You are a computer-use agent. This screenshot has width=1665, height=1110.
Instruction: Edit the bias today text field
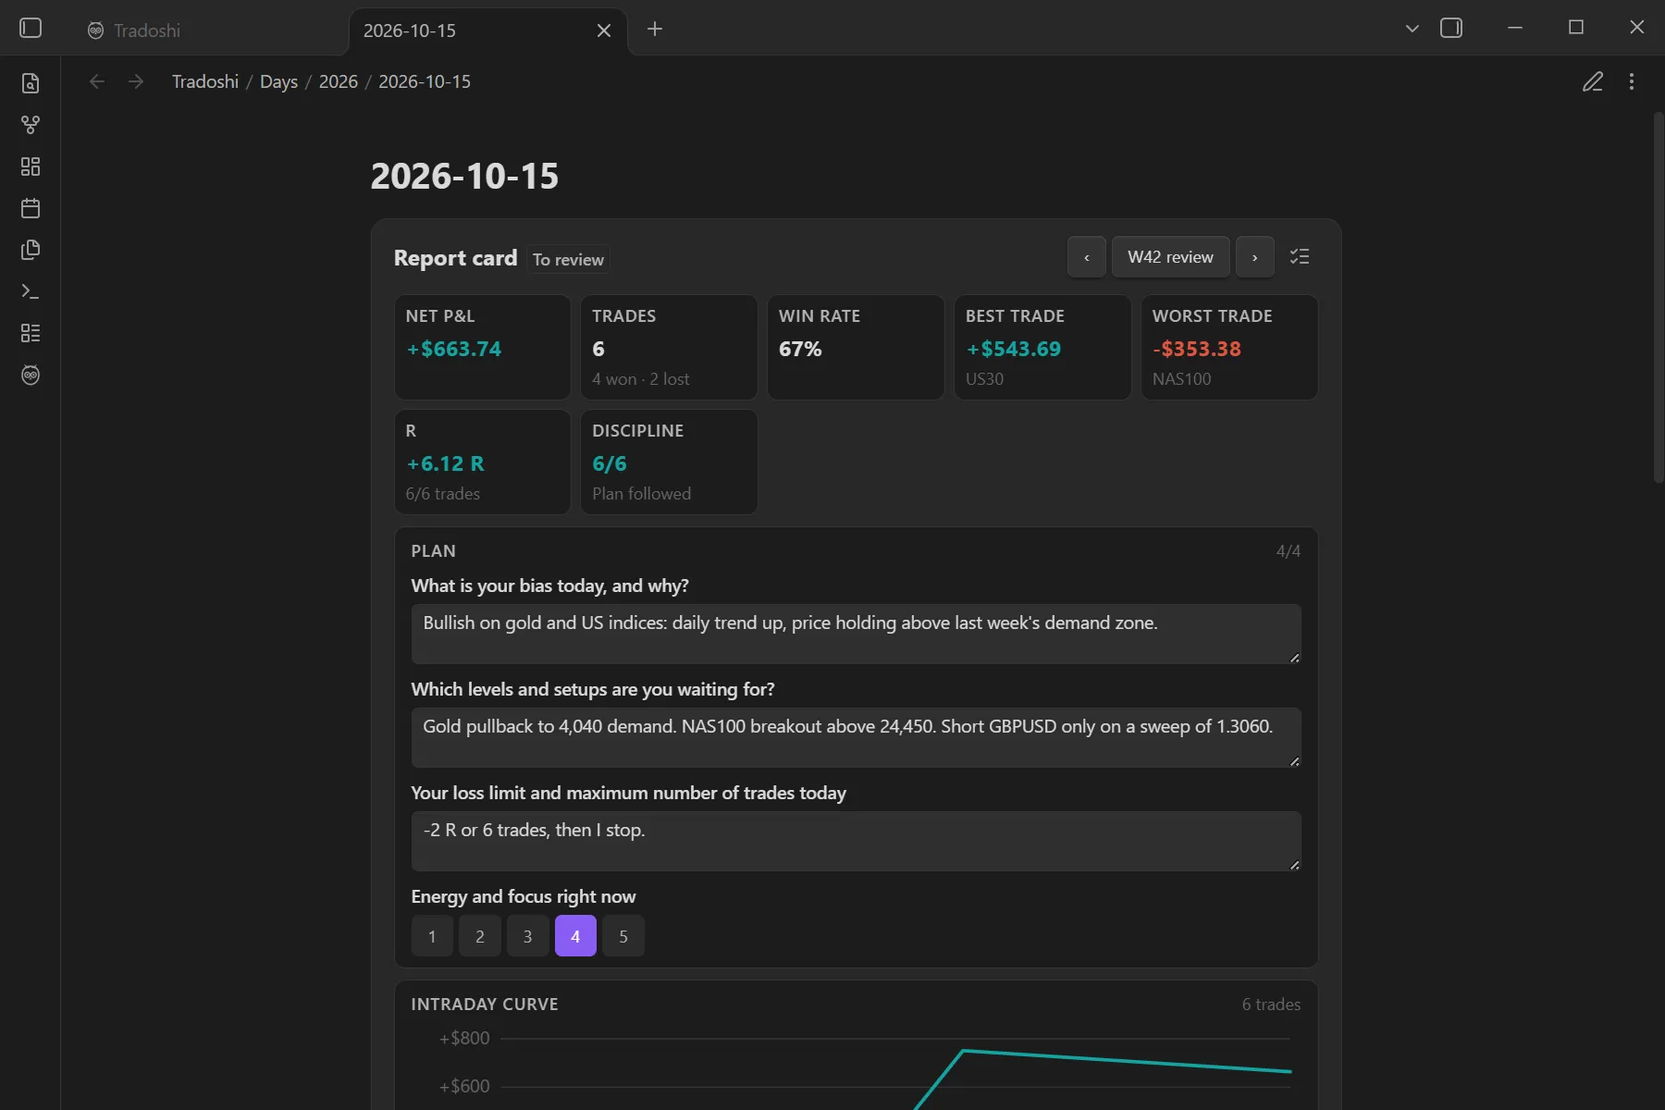click(x=857, y=634)
